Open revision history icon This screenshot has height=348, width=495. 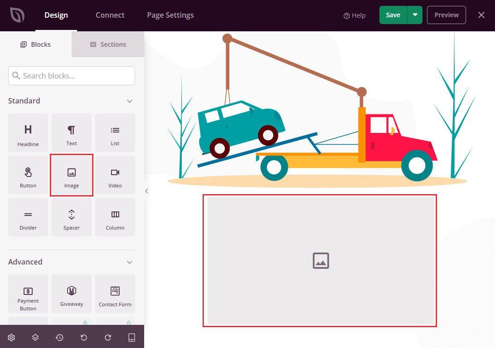(59, 338)
